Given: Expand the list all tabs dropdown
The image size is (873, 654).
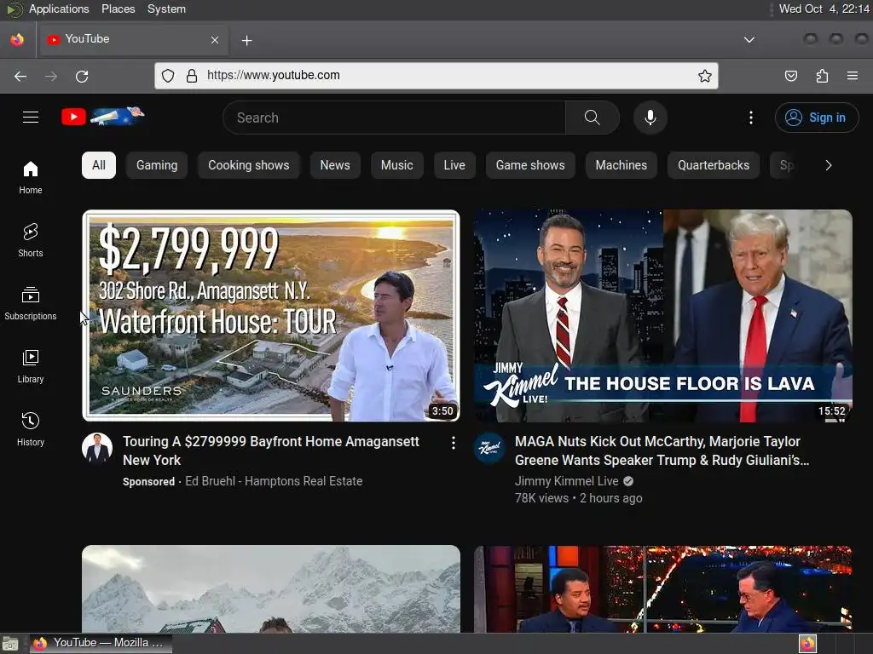Looking at the screenshot, I should click(749, 40).
